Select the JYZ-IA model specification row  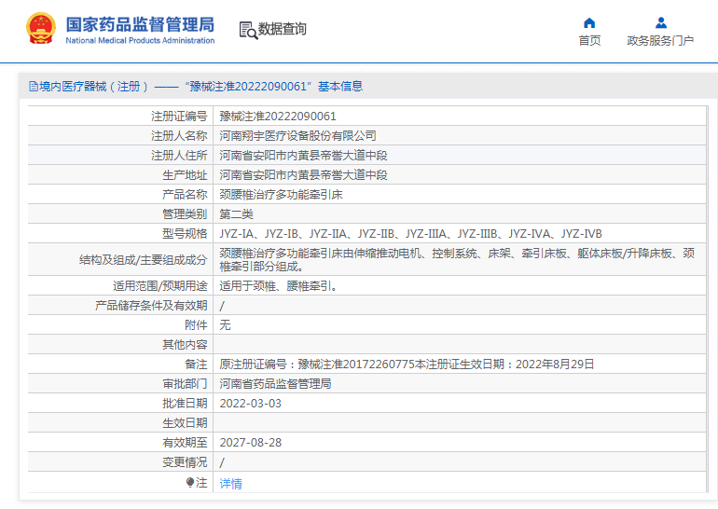tap(410, 234)
